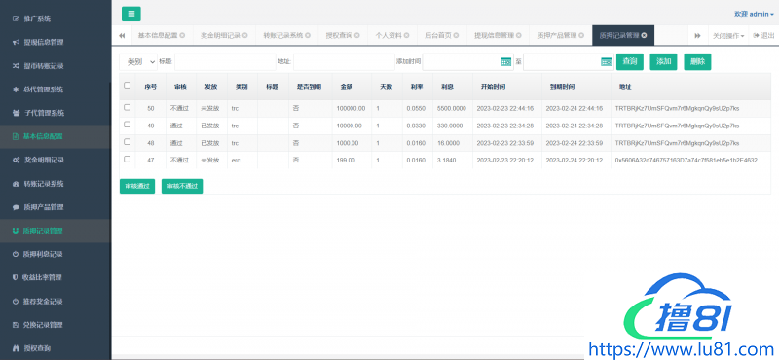The width and height of the screenshot is (779, 360).
Task: Check the box for record 48
Action: tap(128, 142)
